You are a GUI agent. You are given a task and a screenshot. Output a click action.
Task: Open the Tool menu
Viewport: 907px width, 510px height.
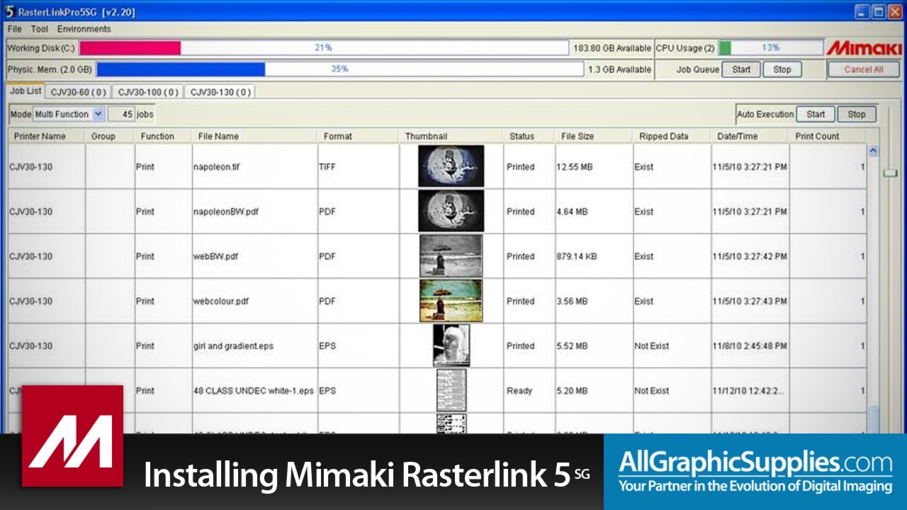click(40, 29)
